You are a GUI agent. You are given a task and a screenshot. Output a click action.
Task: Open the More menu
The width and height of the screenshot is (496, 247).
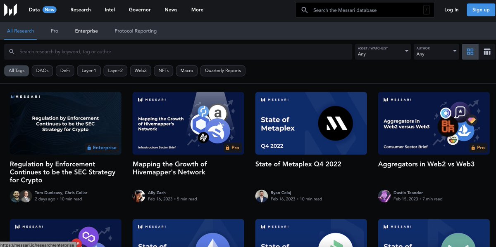(x=197, y=9)
